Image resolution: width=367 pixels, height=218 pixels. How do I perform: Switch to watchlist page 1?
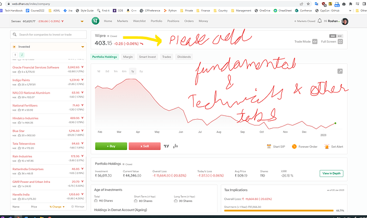(15, 55)
